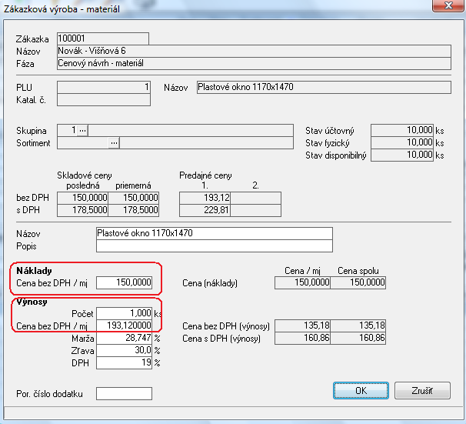Select the Stav disponibilný value field
Viewport: 466px width, 424px height.
[402, 155]
